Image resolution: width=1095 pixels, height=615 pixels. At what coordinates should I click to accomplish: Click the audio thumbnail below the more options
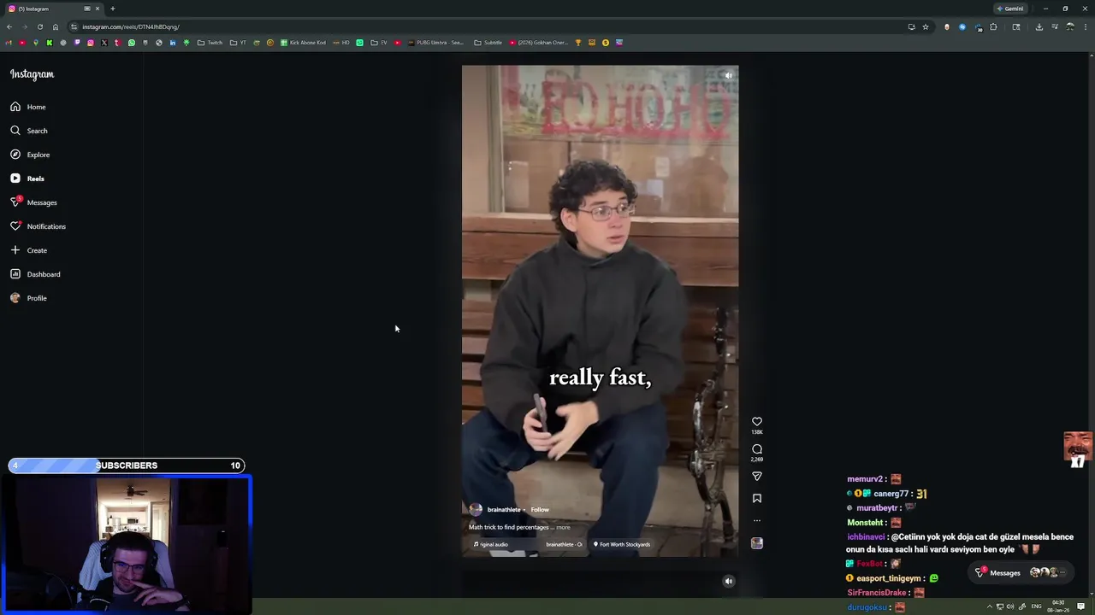(757, 543)
